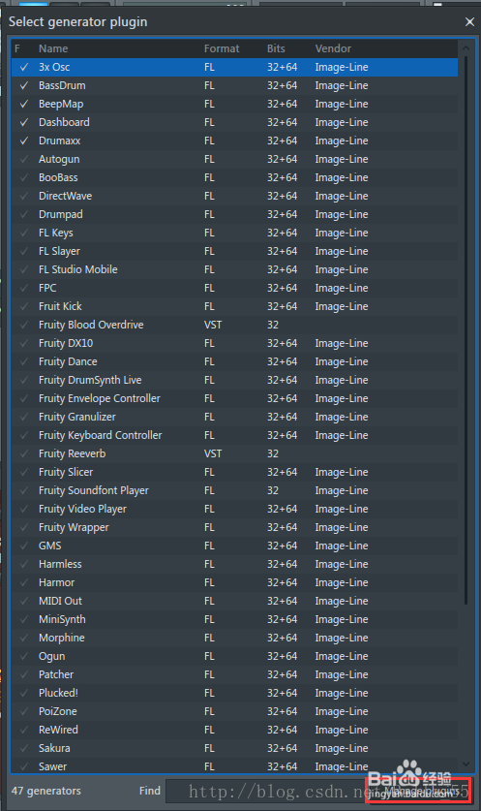481x811 pixels.
Task: Select the Harmless plugin
Action: (x=234, y=564)
